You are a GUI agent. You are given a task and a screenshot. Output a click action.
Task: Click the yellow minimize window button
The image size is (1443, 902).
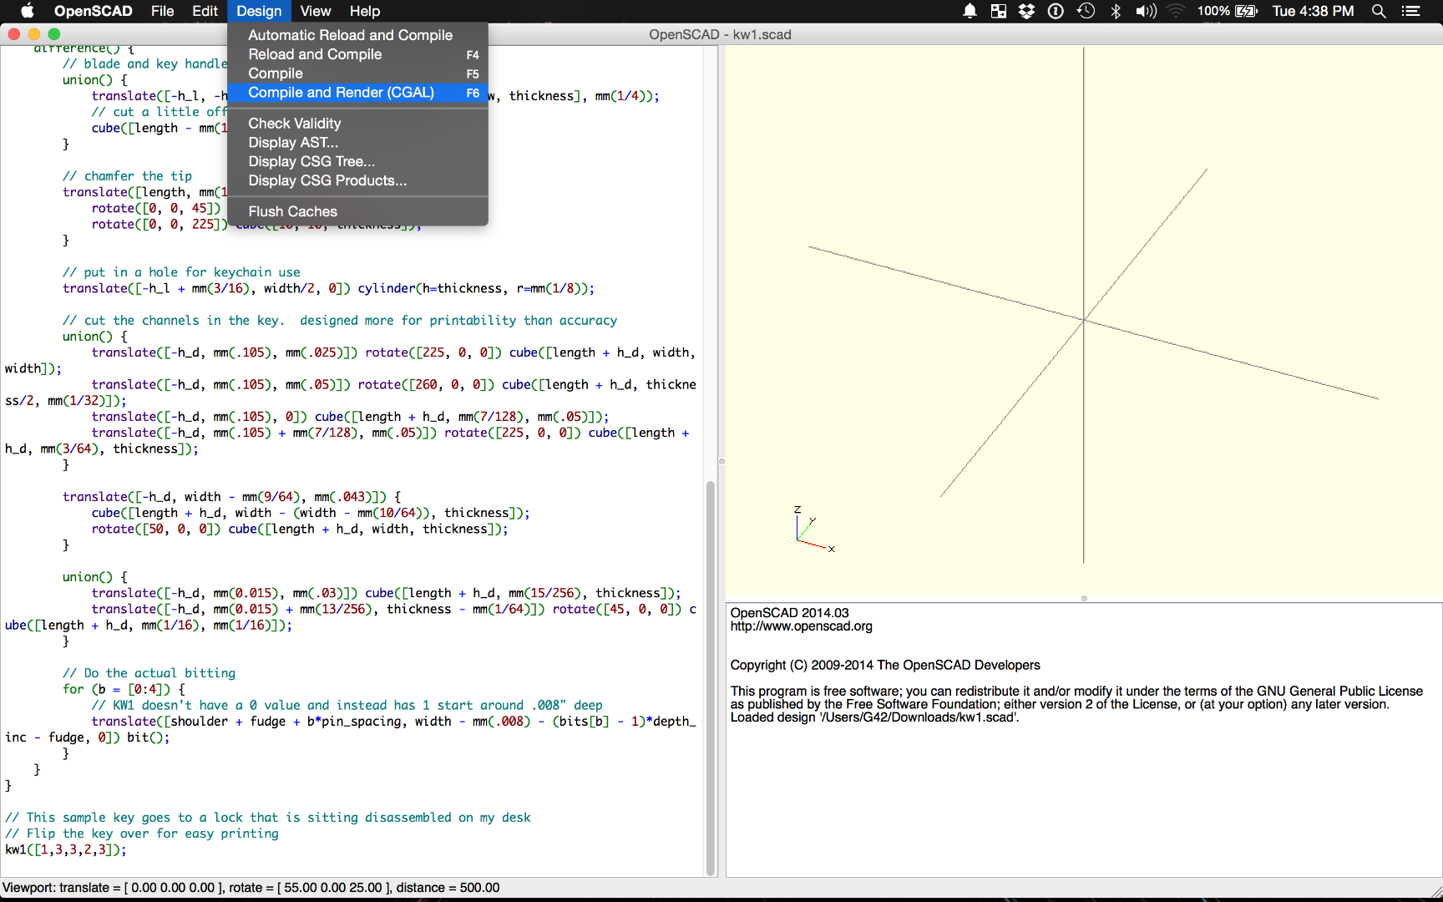click(x=34, y=34)
